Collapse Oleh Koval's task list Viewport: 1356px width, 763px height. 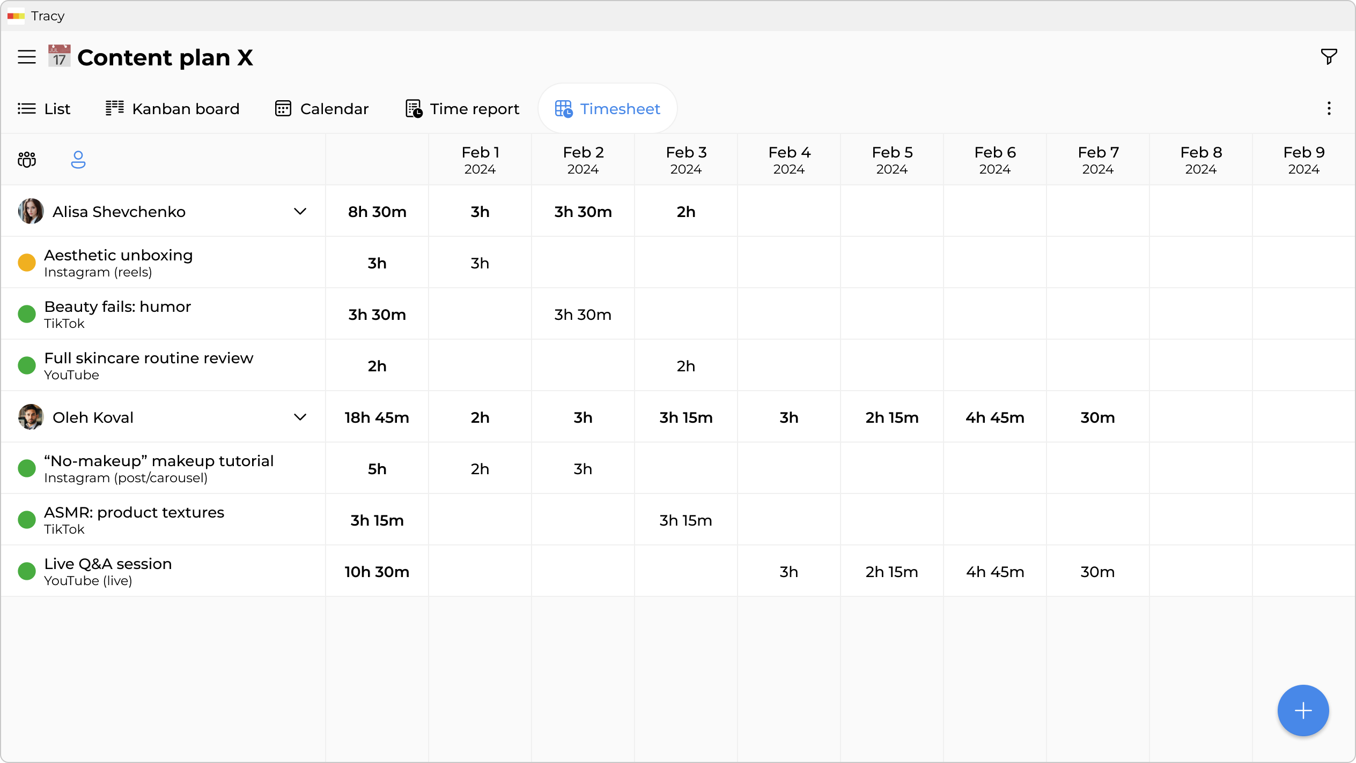(x=300, y=417)
